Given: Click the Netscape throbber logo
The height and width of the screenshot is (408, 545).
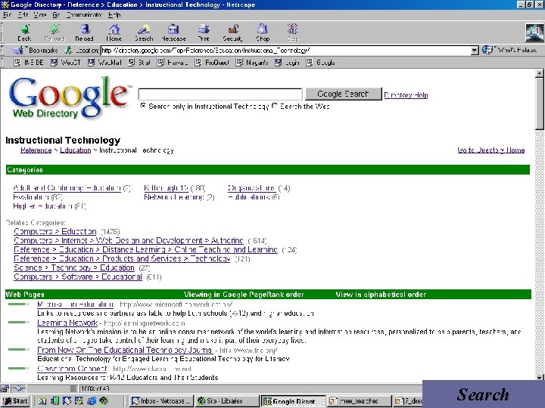Looking at the screenshot, I should (x=534, y=32).
